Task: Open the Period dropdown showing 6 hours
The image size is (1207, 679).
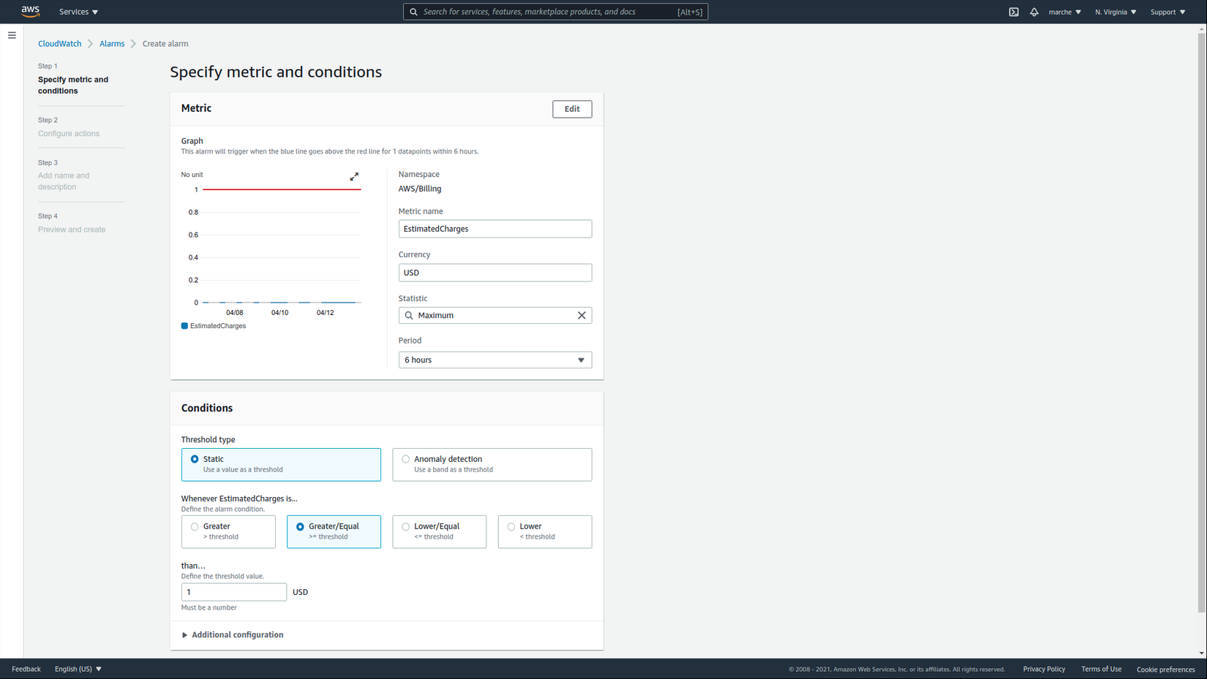Action: [495, 360]
